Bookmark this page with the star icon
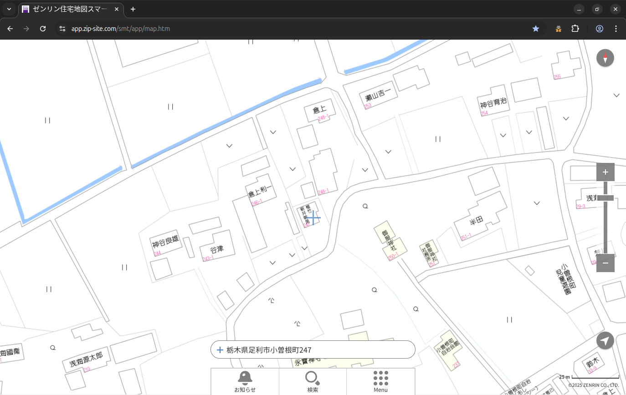 click(536, 29)
